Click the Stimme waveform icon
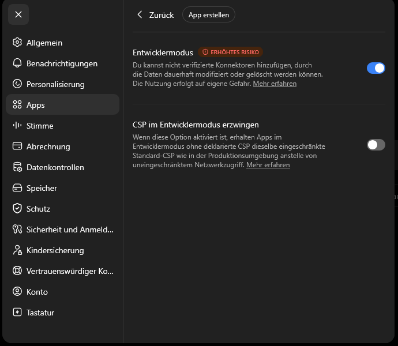Image resolution: width=398 pixels, height=346 pixels. [x=17, y=125]
